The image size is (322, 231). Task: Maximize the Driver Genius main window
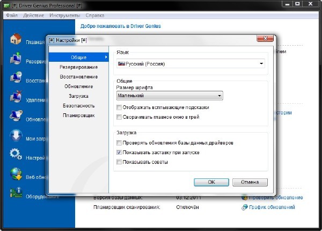297,4
